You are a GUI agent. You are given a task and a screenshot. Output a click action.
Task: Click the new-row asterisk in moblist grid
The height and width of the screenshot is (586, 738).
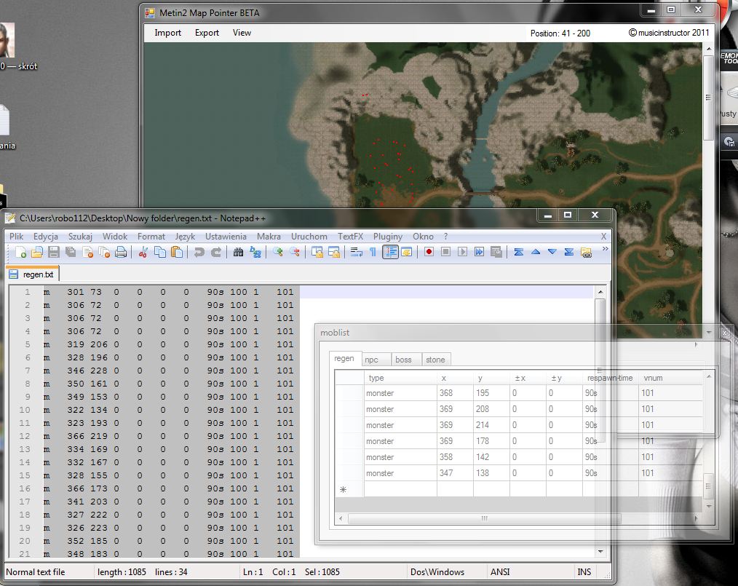pos(343,489)
